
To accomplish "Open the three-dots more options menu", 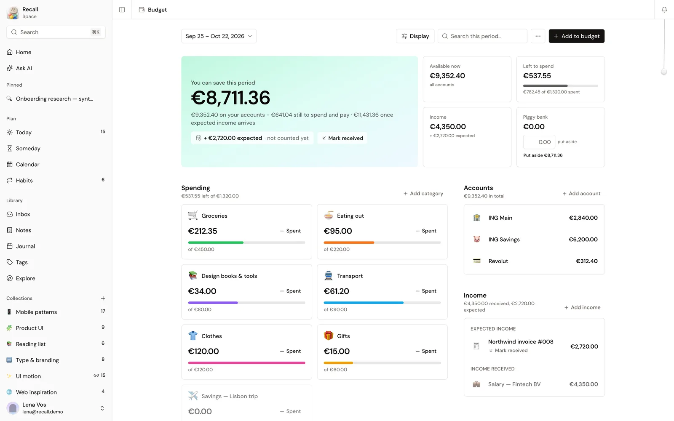I will (538, 36).
